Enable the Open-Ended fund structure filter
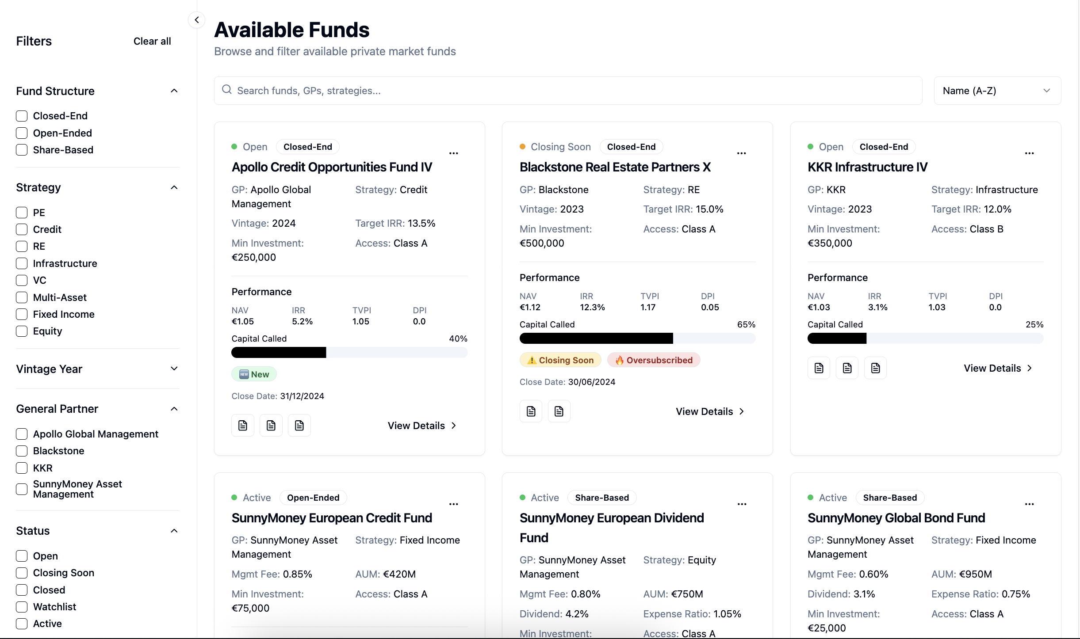This screenshot has height=639, width=1080. tap(22, 133)
